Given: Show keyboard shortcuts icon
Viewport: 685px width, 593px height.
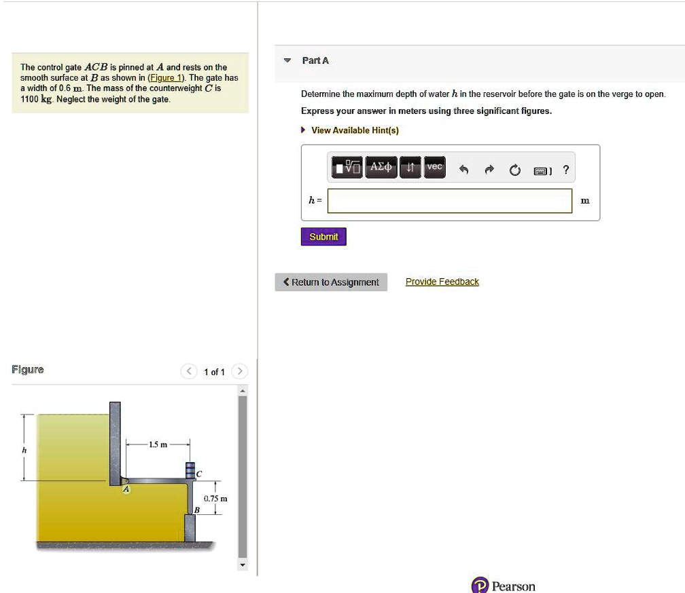Looking at the screenshot, I should click(543, 170).
